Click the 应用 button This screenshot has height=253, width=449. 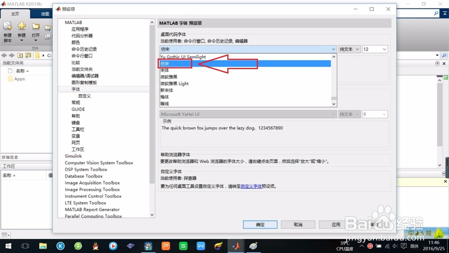point(336,225)
